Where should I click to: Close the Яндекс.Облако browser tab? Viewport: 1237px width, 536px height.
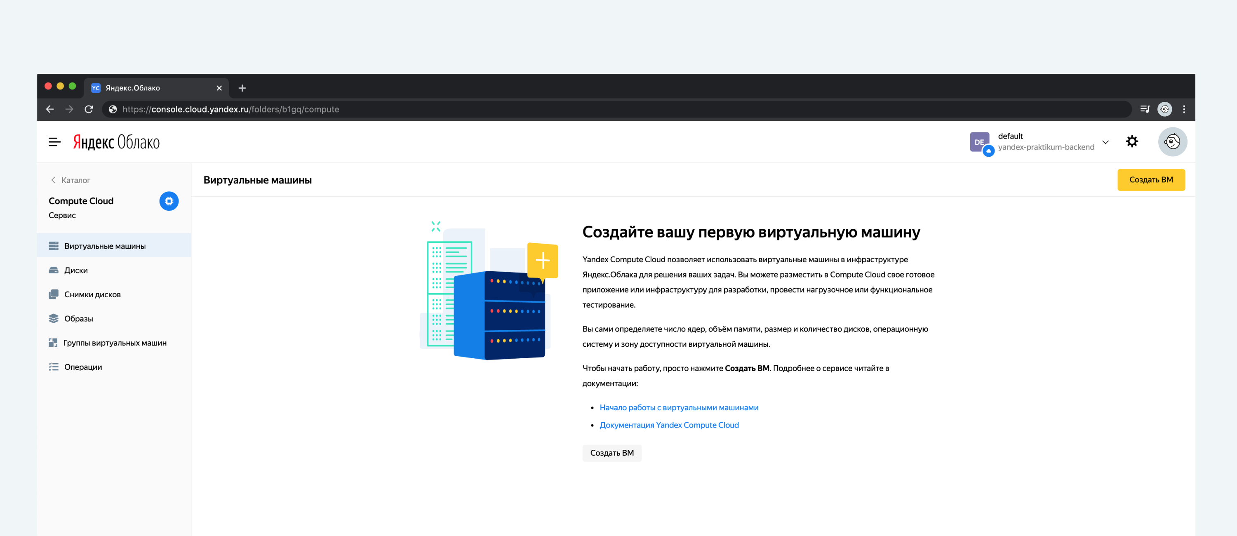tap(219, 88)
